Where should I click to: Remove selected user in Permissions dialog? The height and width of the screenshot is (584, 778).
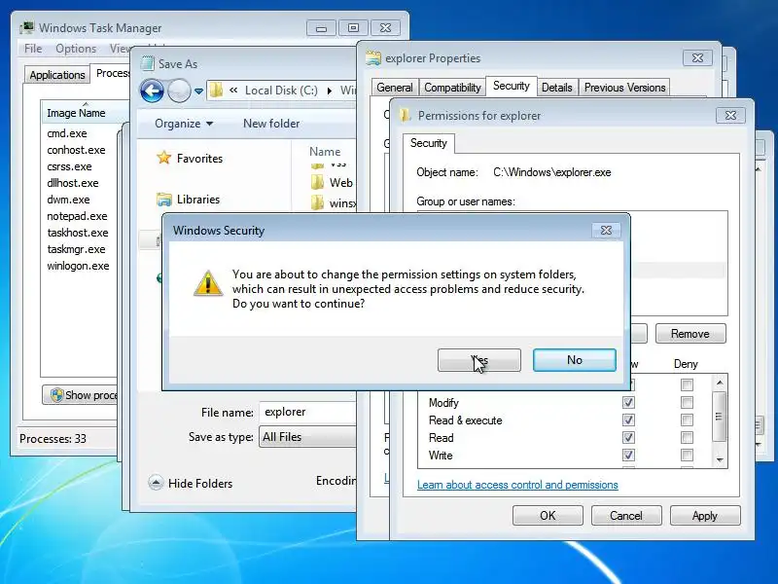pyautogui.click(x=690, y=334)
